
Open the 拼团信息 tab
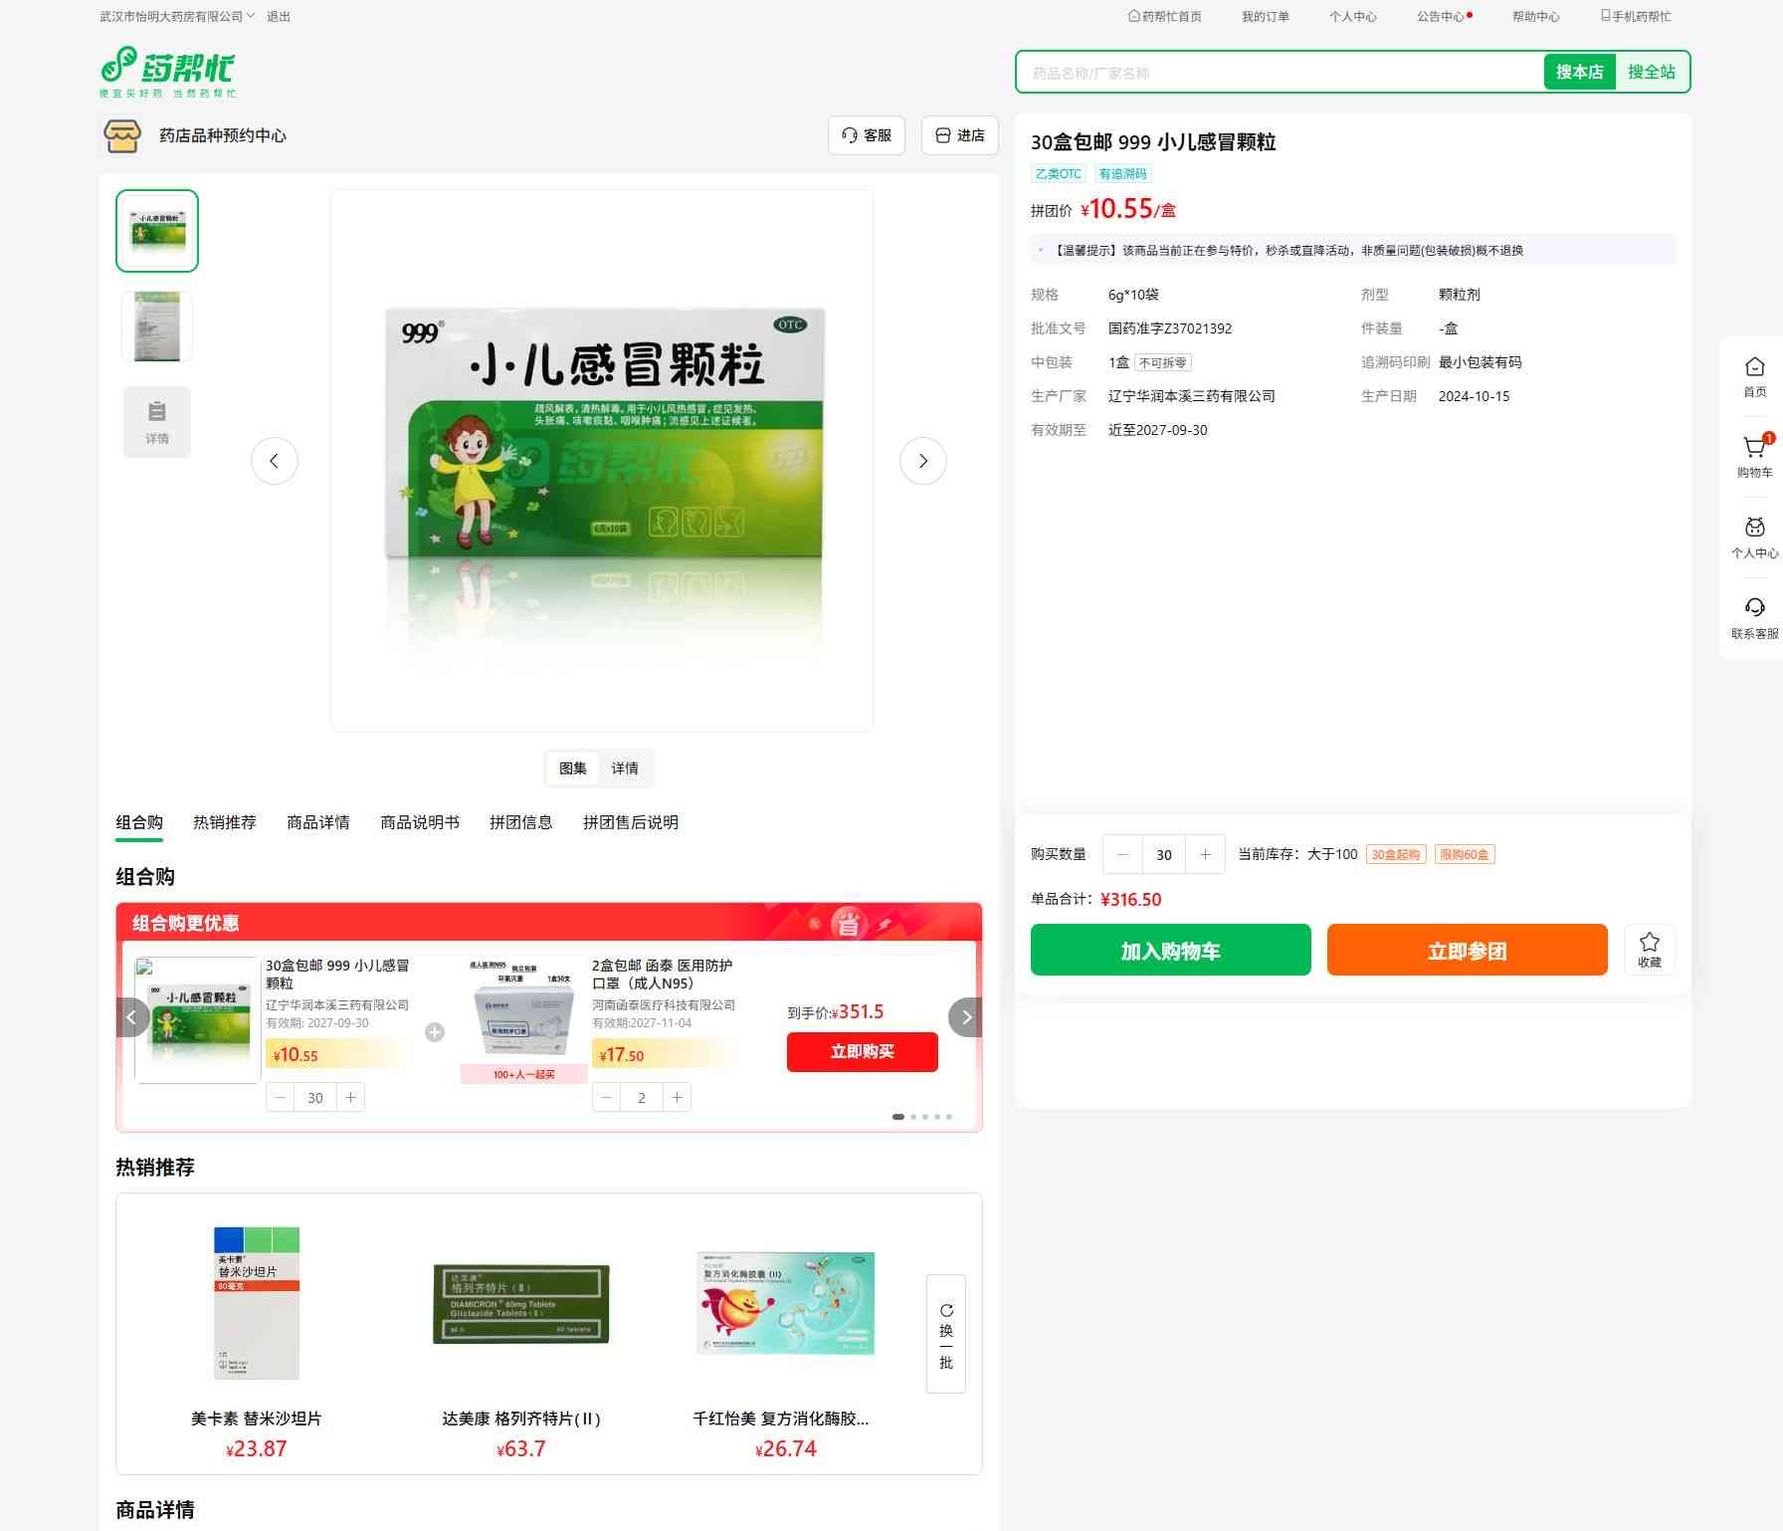point(520,822)
